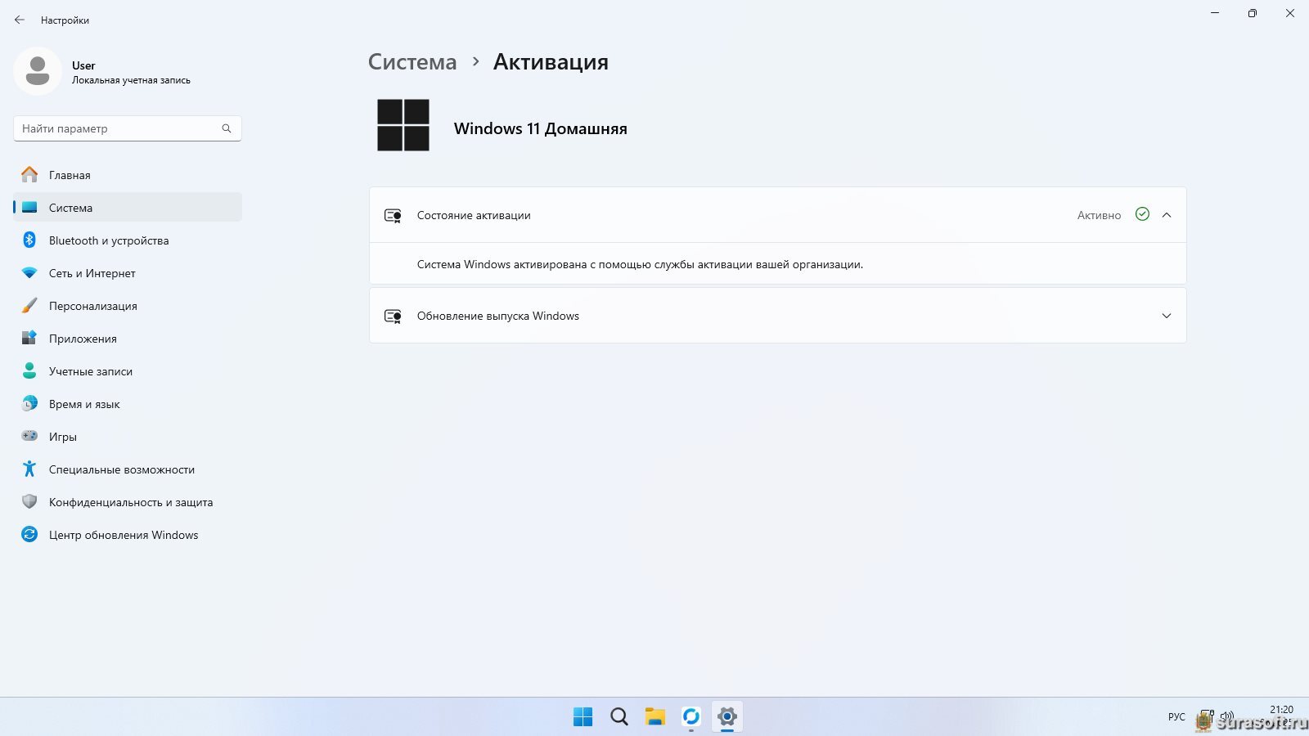Click the search magnifier in Найти параметр

[227, 128]
